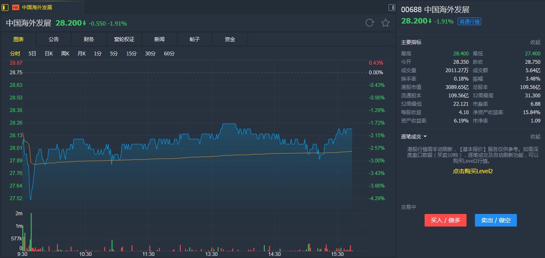
Task: Select the 日K chart period
Action: [x=49, y=53]
